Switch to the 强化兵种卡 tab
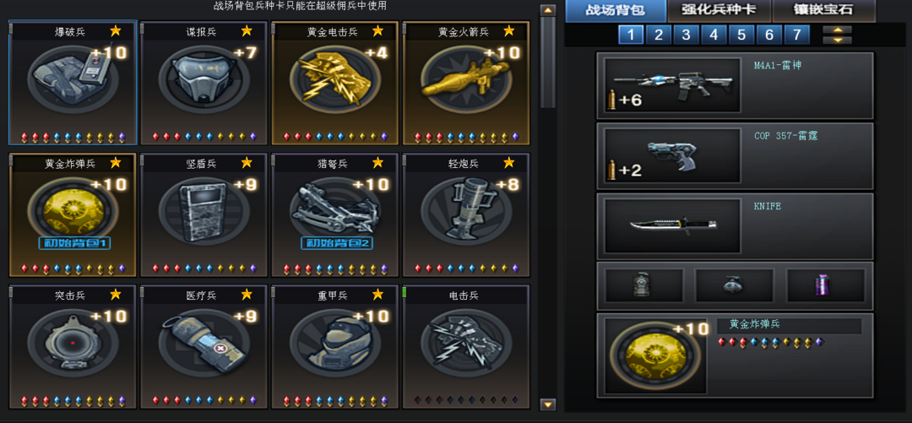This screenshot has height=423, width=912. [719, 11]
